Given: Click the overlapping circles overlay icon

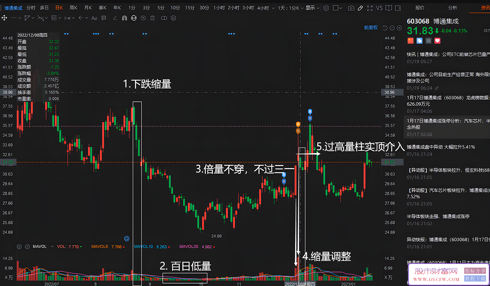Looking at the screenshot, I should pos(164,18).
